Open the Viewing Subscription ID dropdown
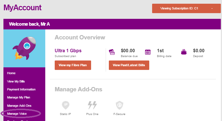This screenshot has width=222, height=121. pos(186,9)
